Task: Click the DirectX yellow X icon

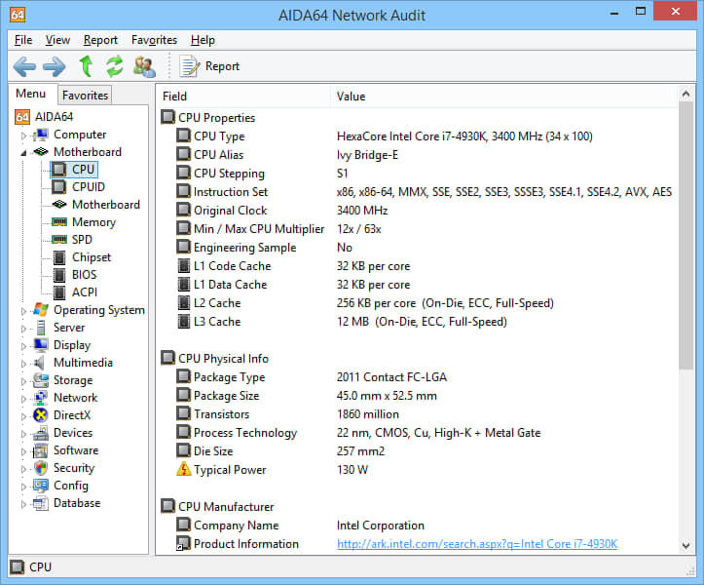Action: tap(41, 415)
